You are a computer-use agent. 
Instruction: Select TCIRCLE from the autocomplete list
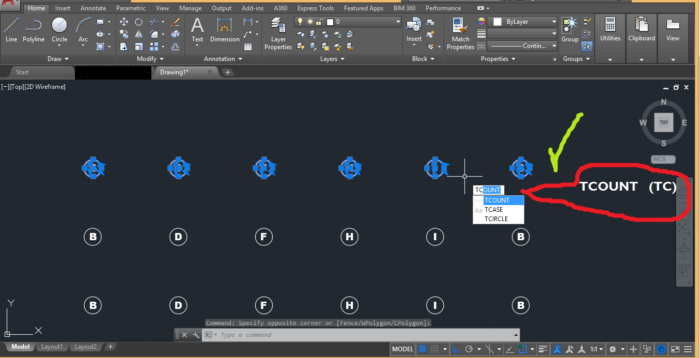click(496, 219)
